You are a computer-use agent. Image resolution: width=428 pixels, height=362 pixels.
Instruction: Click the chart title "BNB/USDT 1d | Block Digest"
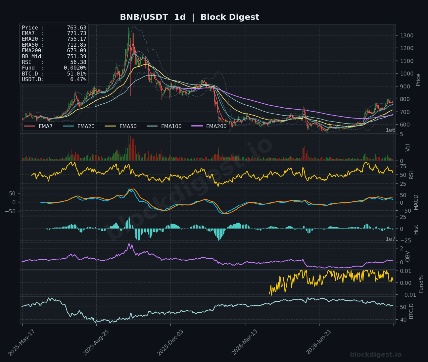[189, 17]
